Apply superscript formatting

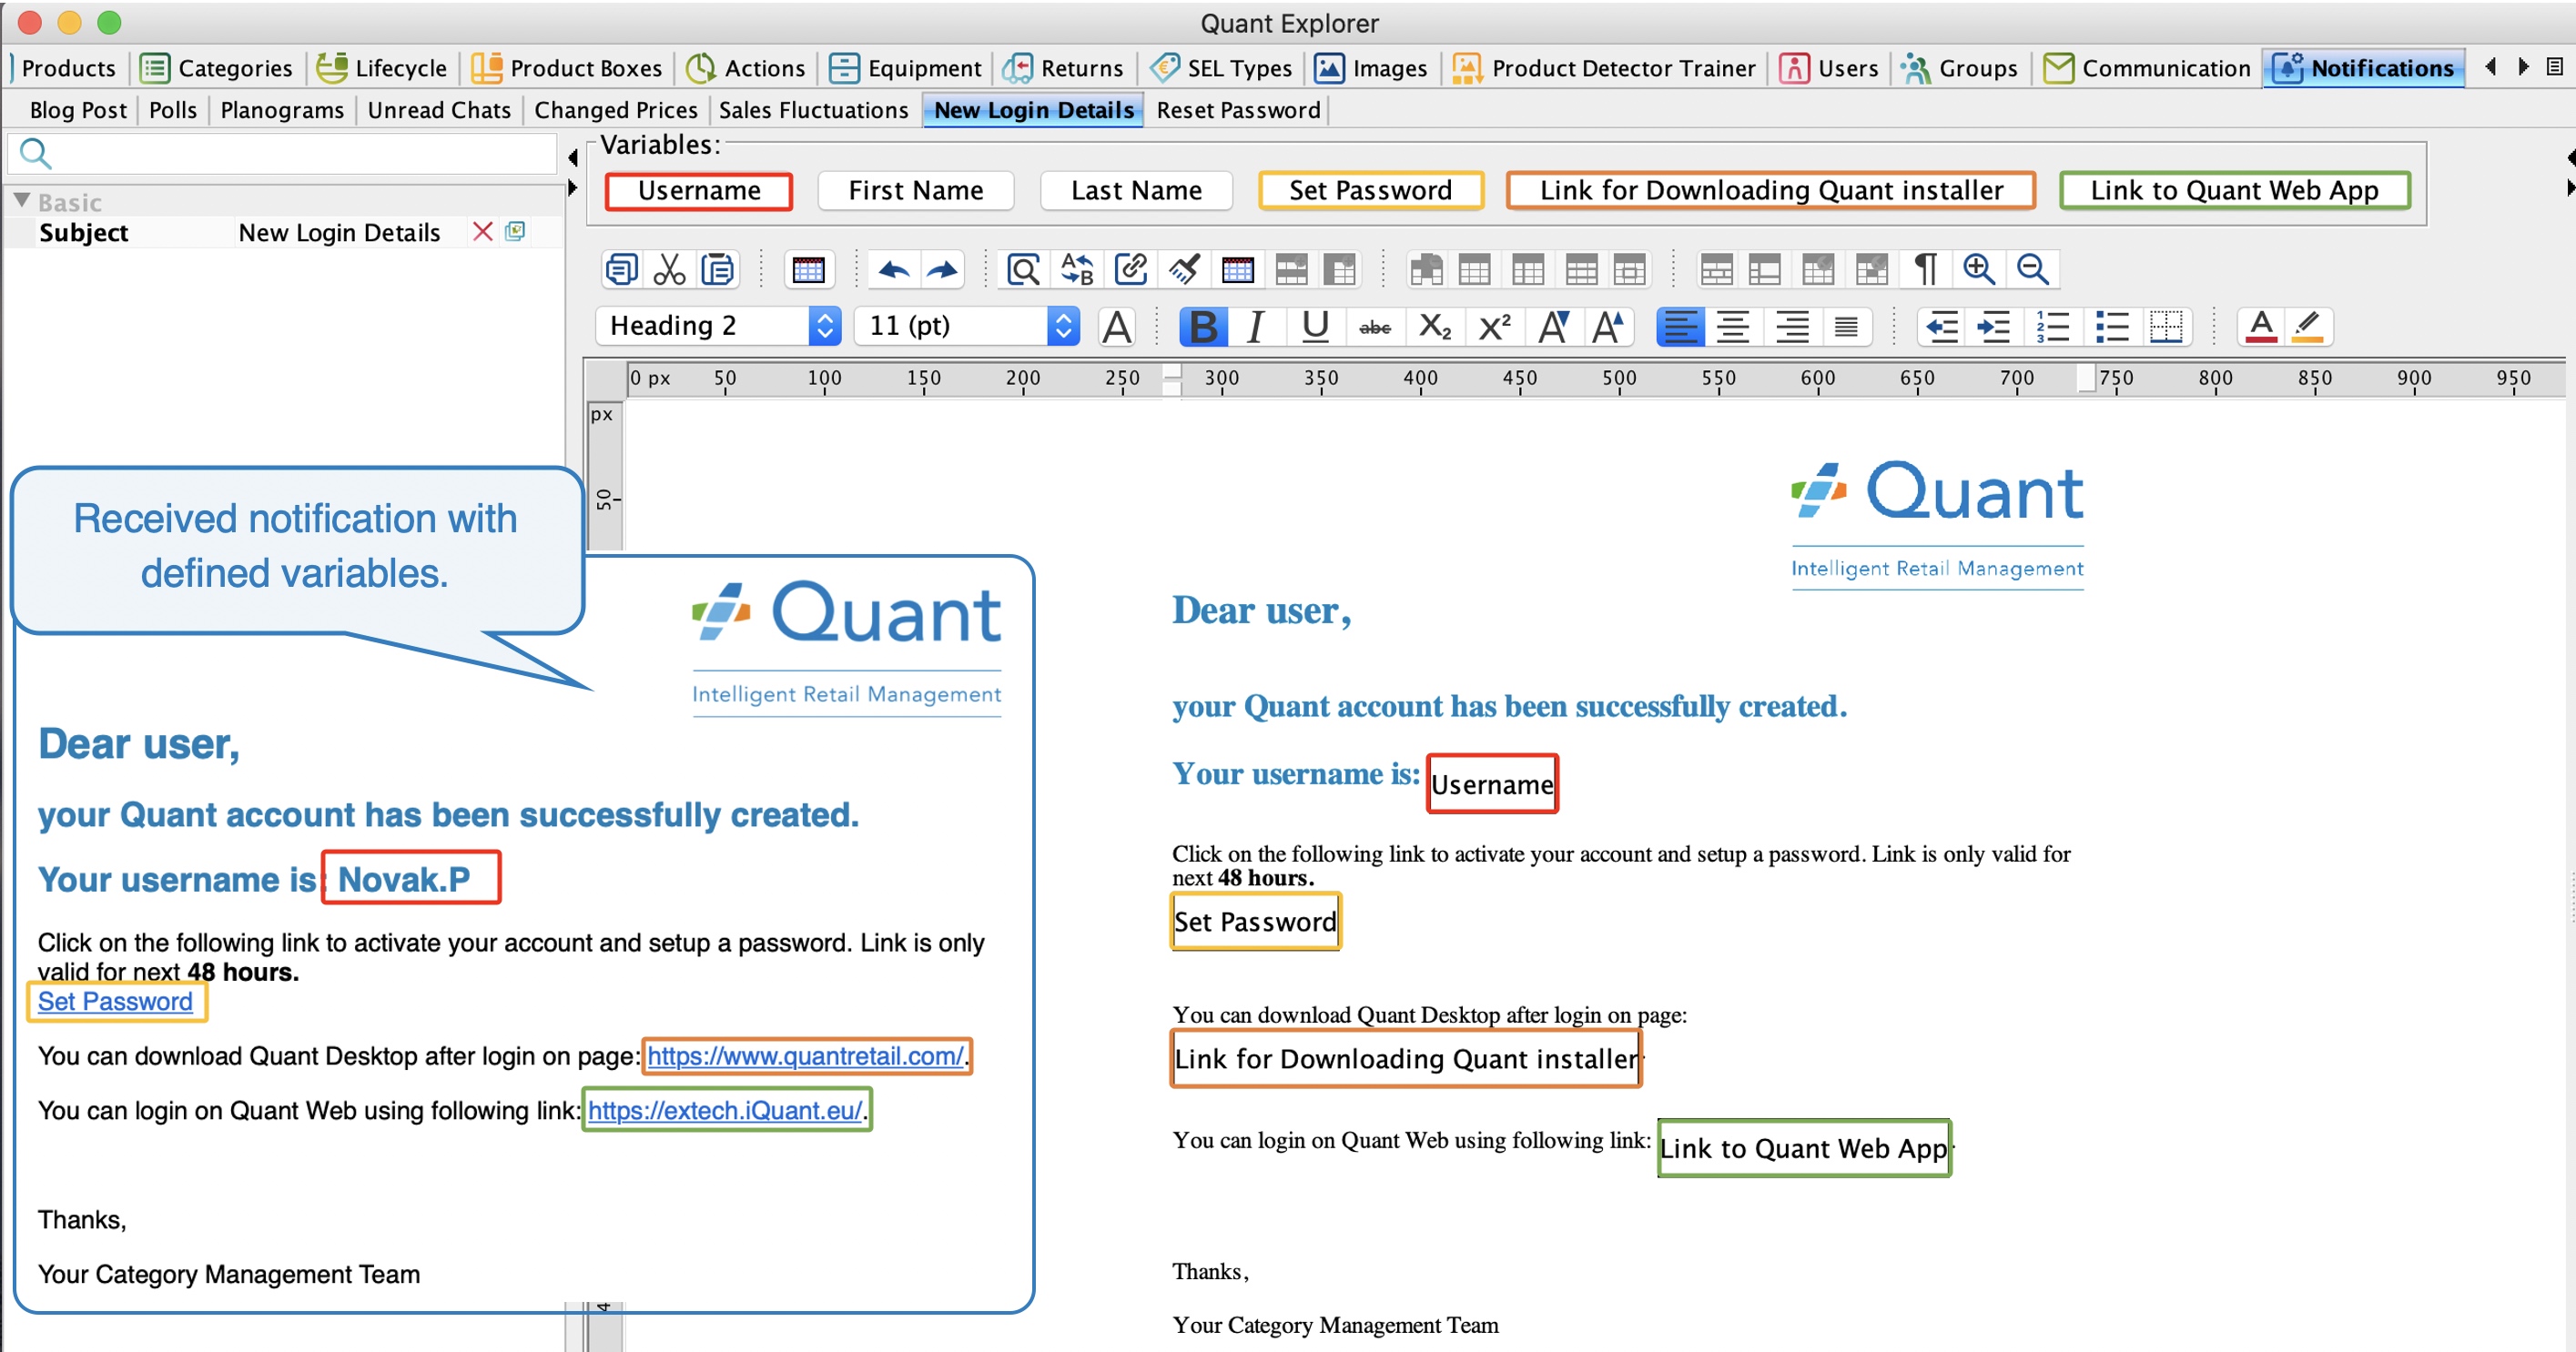pyautogui.click(x=1494, y=326)
